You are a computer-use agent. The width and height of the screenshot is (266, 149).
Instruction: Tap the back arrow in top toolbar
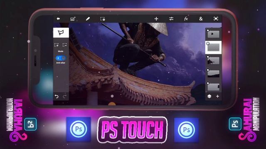(x=58, y=19)
